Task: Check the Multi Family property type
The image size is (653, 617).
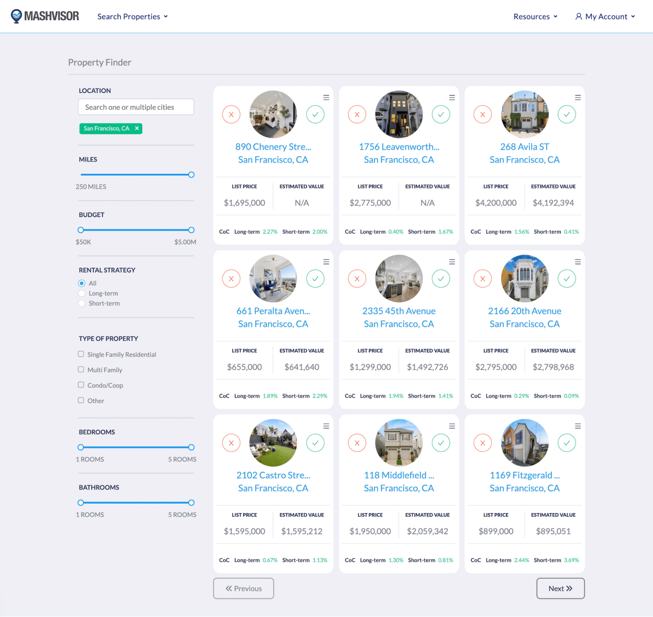Action: 81,370
